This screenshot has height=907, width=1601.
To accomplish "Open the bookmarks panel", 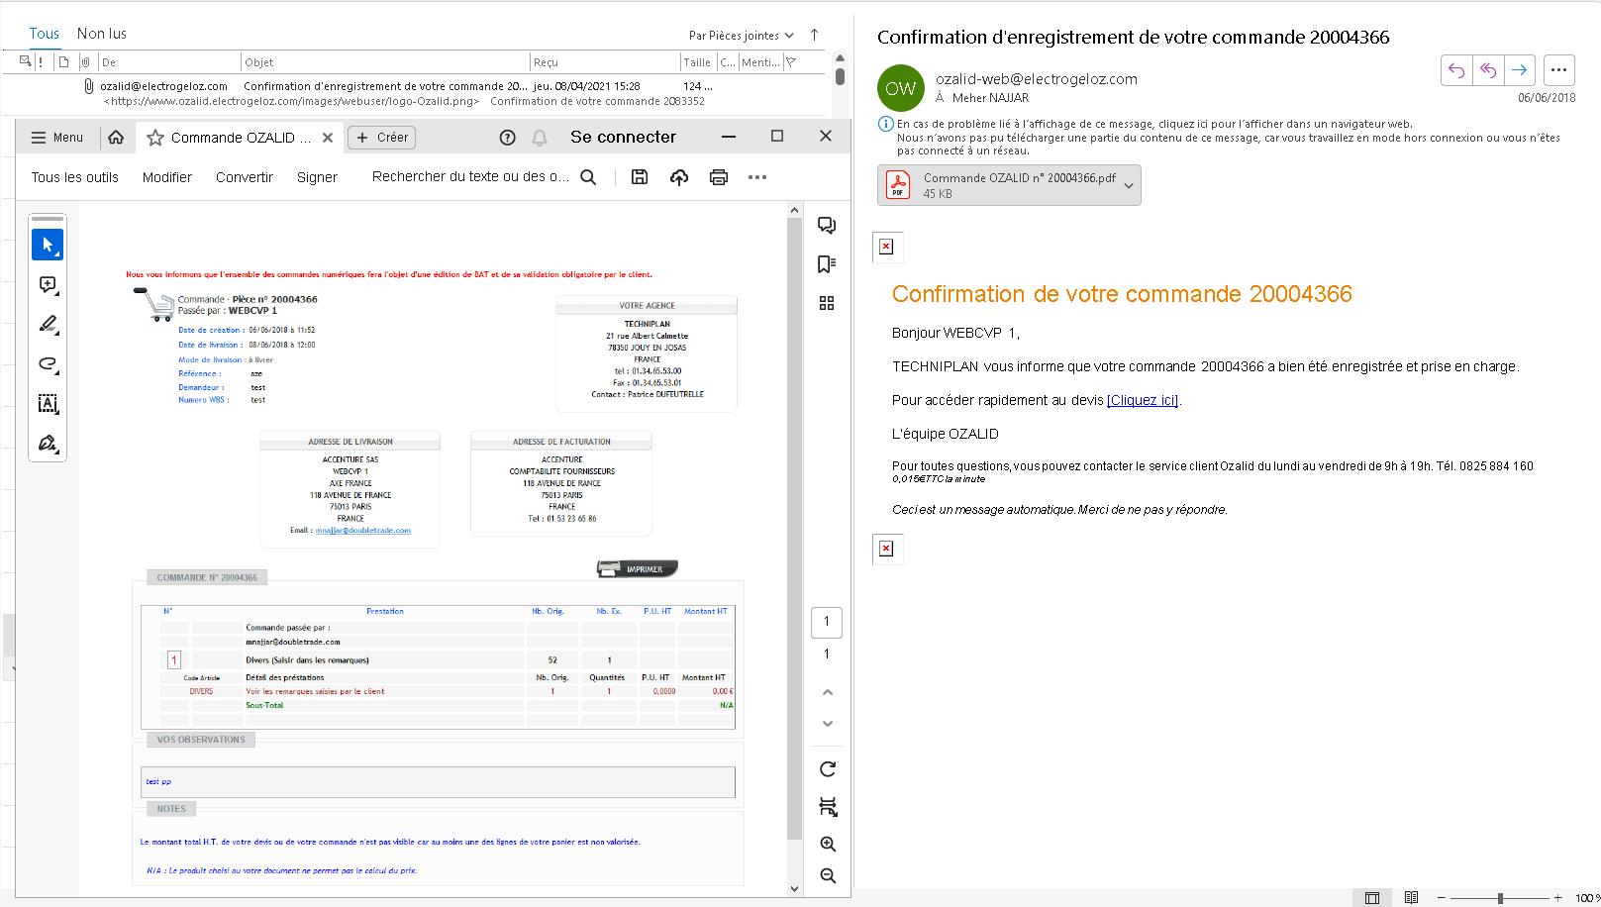I will (827, 264).
